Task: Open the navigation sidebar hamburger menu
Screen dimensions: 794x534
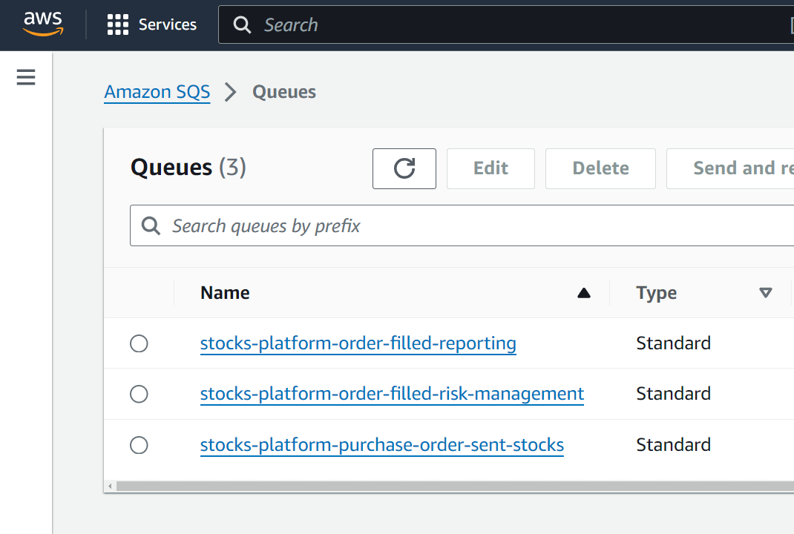Action: click(25, 76)
